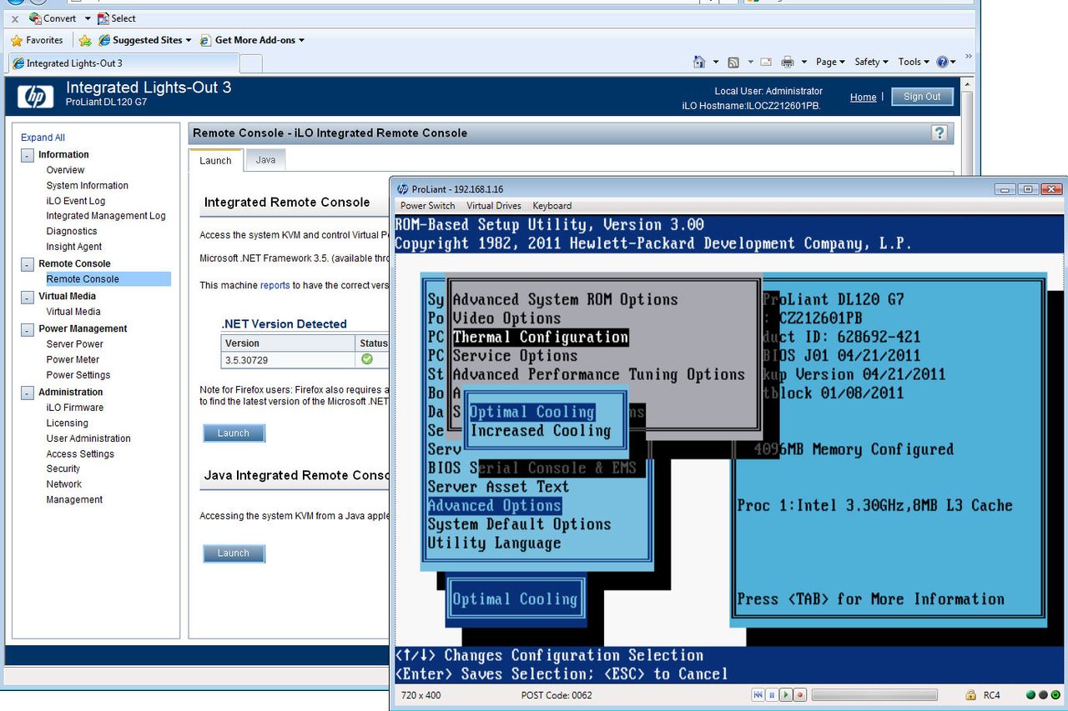The image size is (1068, 711).
Task: Click the green .NET status checkmark
Action: click(x=367, y=359)
